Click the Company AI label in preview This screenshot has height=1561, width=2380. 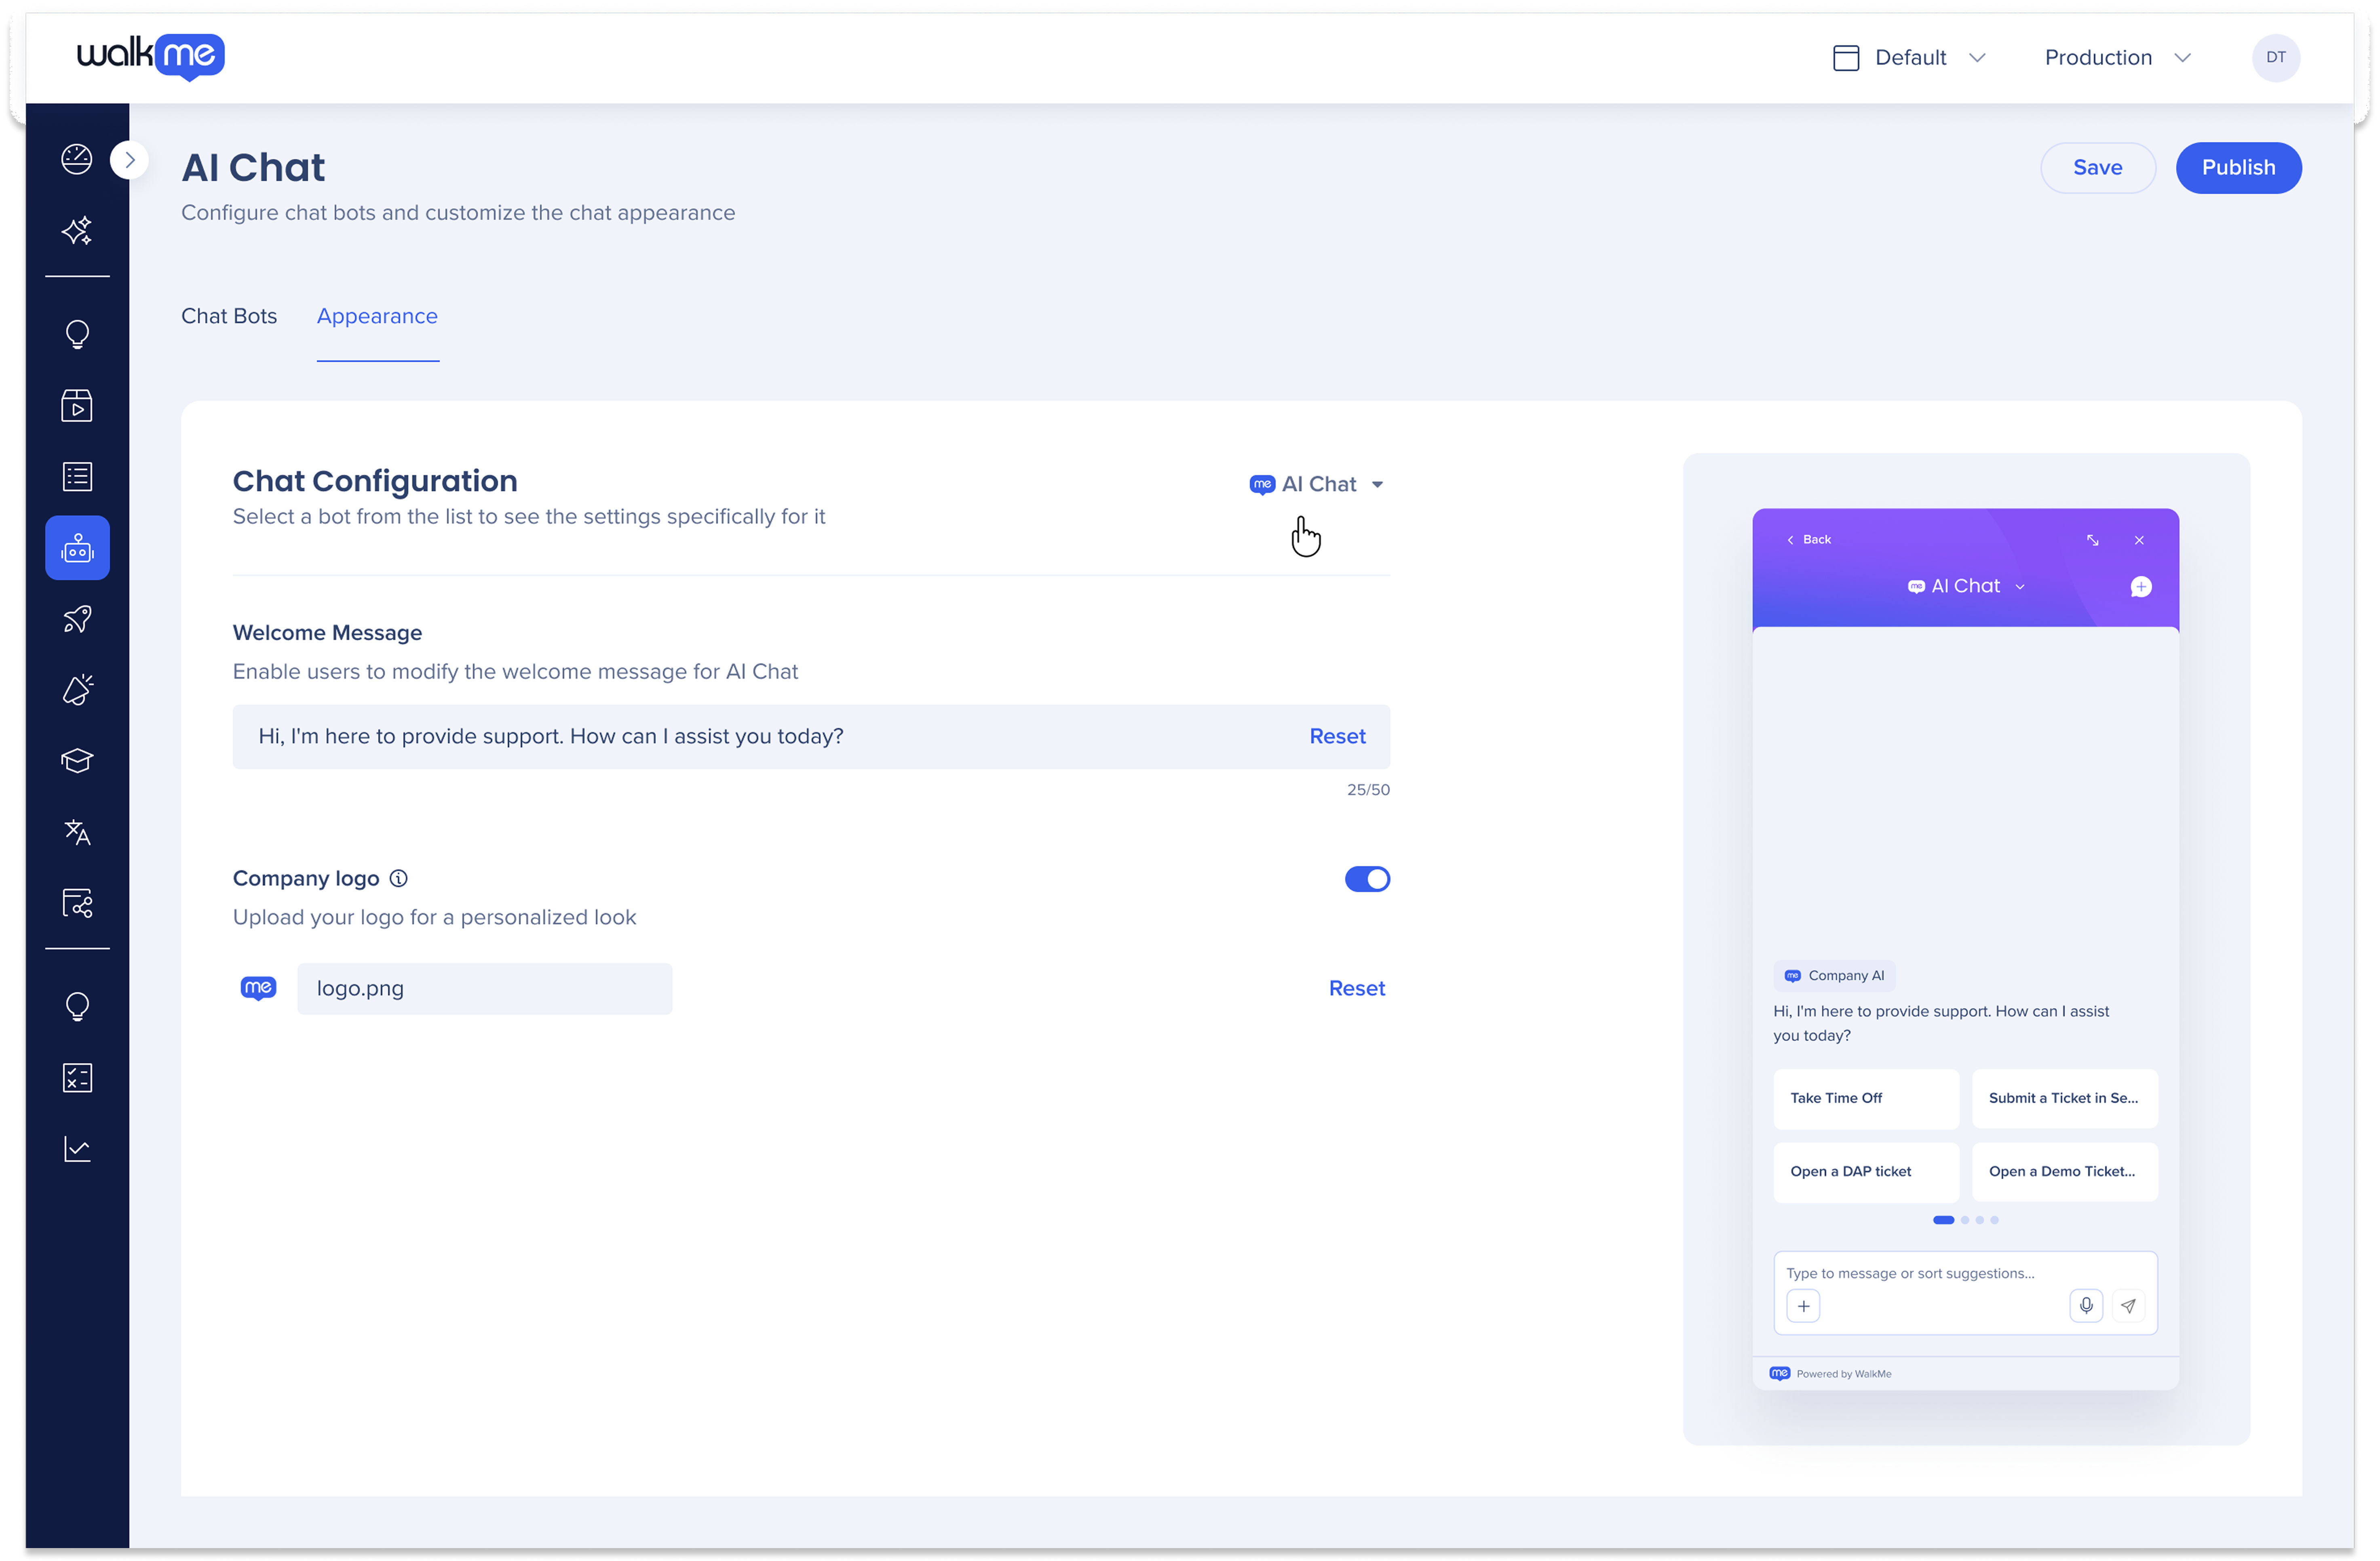tap(1835, 975)
